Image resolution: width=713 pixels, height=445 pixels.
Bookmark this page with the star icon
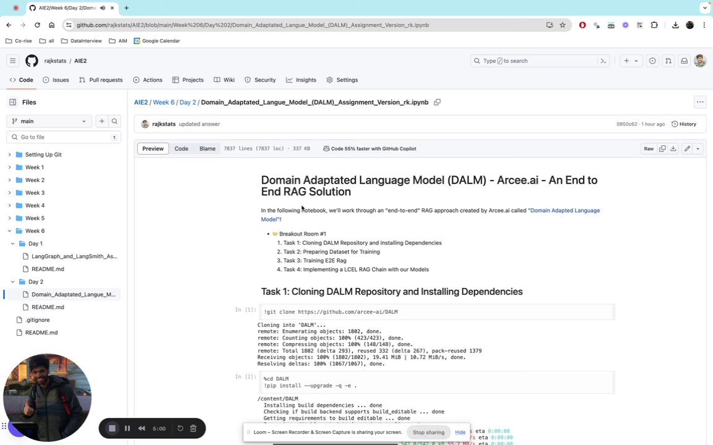click(x=563, y=25)
